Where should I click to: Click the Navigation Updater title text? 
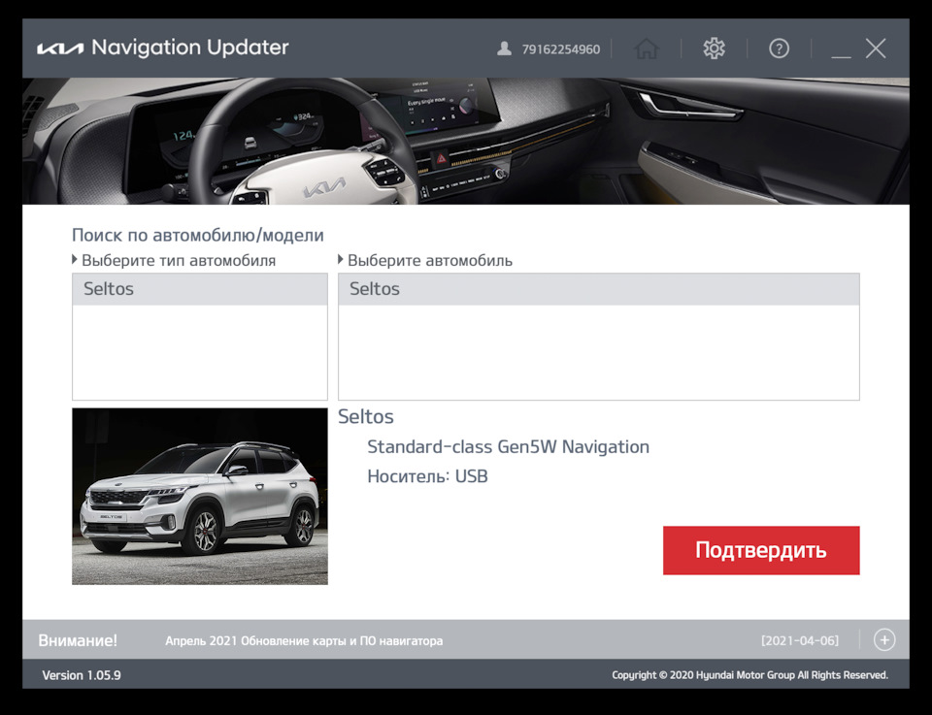point(190,48)
